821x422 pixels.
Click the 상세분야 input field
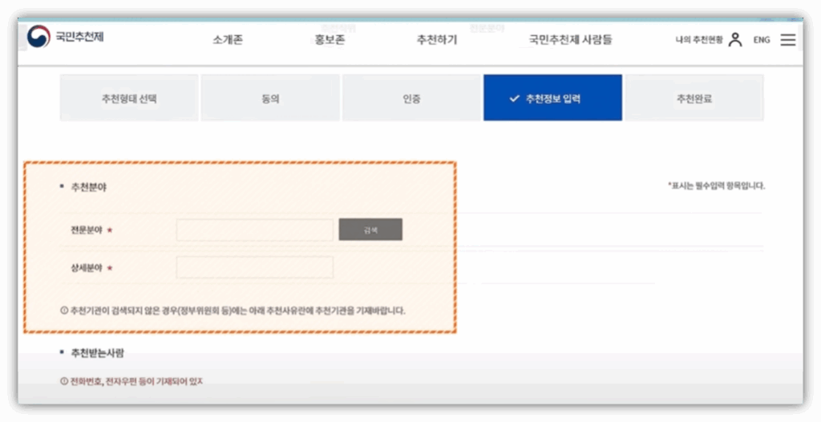point(254,267)
